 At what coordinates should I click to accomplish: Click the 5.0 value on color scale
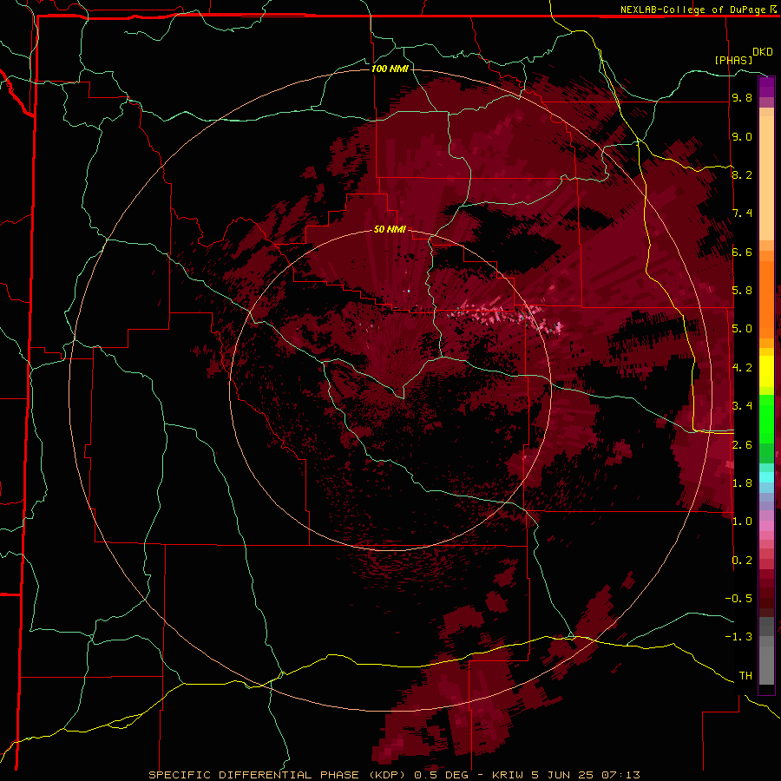tap(742, 329)
